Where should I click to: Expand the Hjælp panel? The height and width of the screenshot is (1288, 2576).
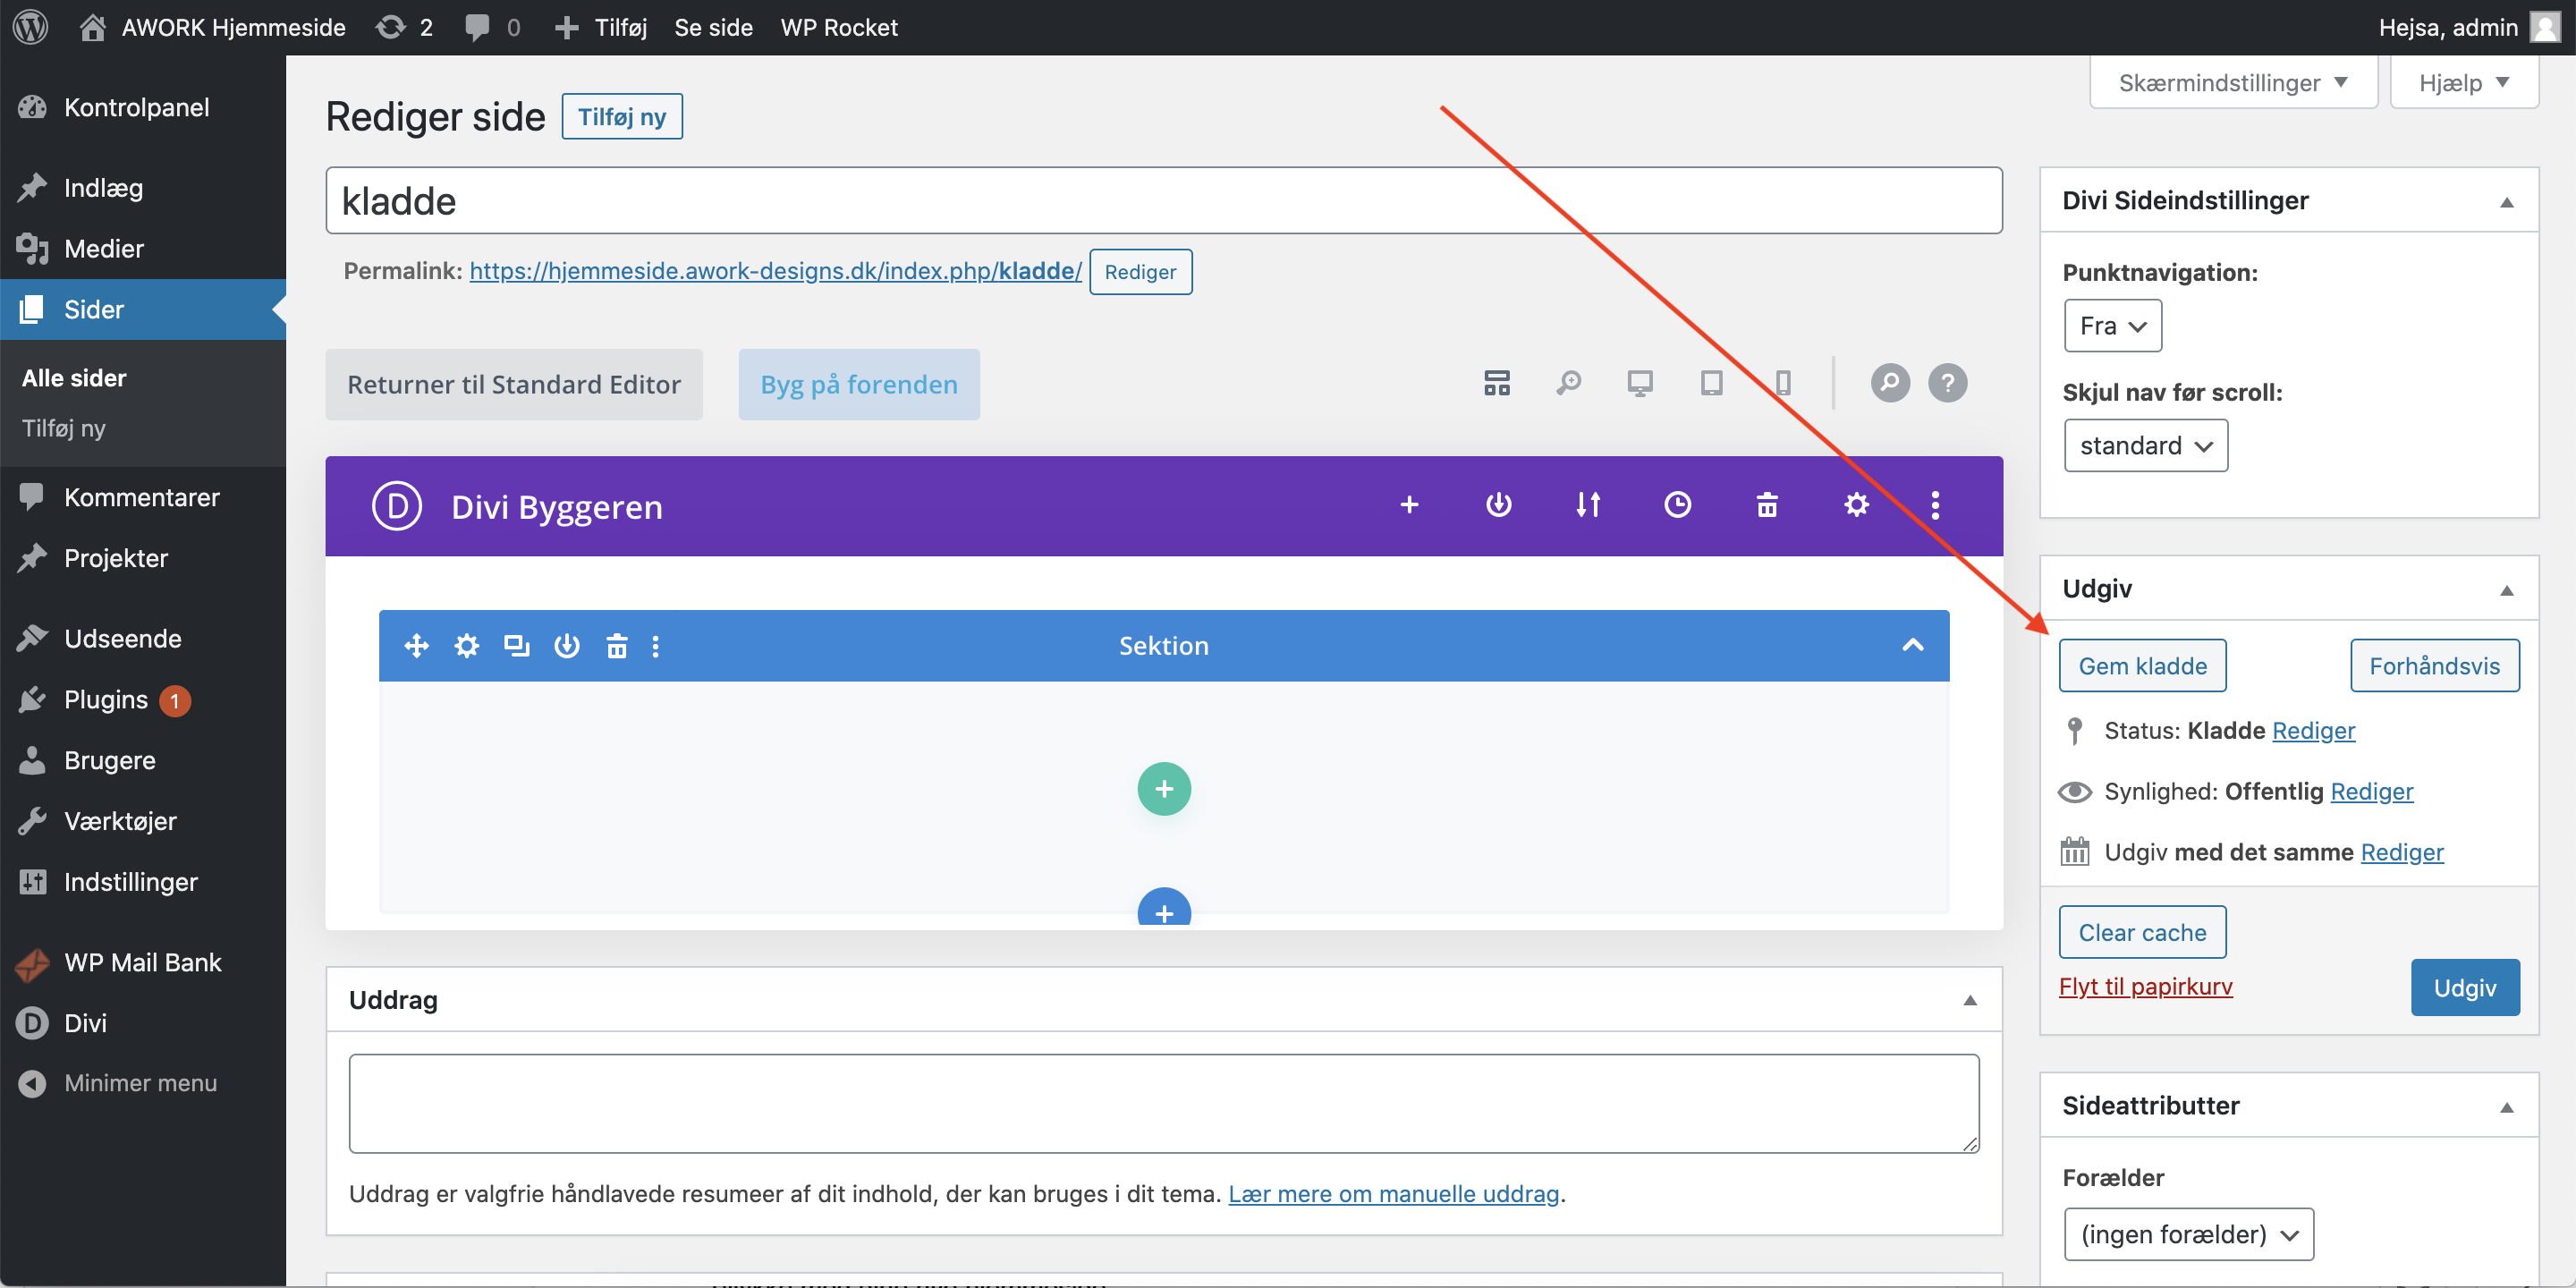(x=2463, y=82)
